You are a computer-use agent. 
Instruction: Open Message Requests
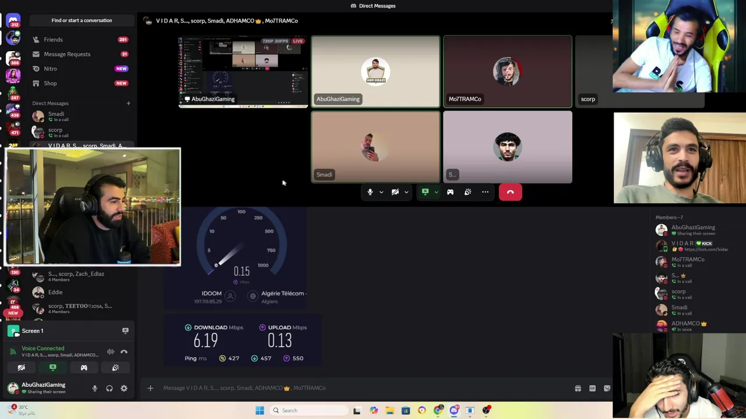tap(80, 54)
